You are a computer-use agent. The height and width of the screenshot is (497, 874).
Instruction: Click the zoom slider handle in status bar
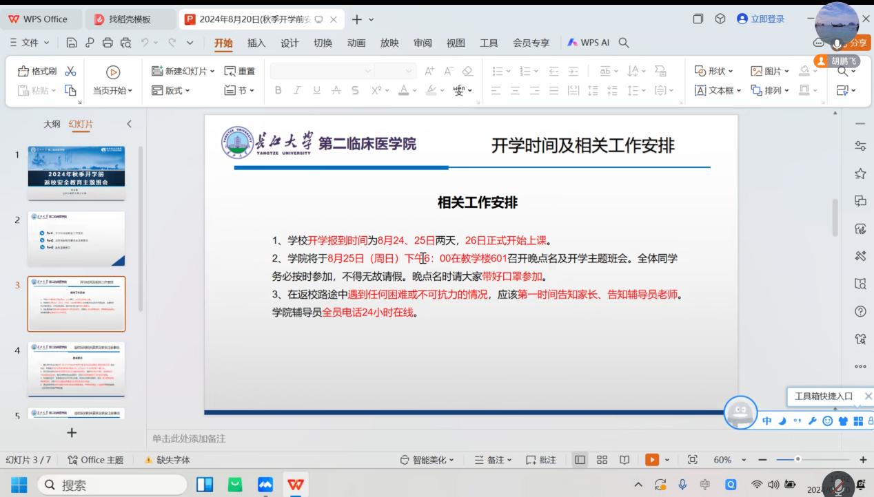[798, 459]
